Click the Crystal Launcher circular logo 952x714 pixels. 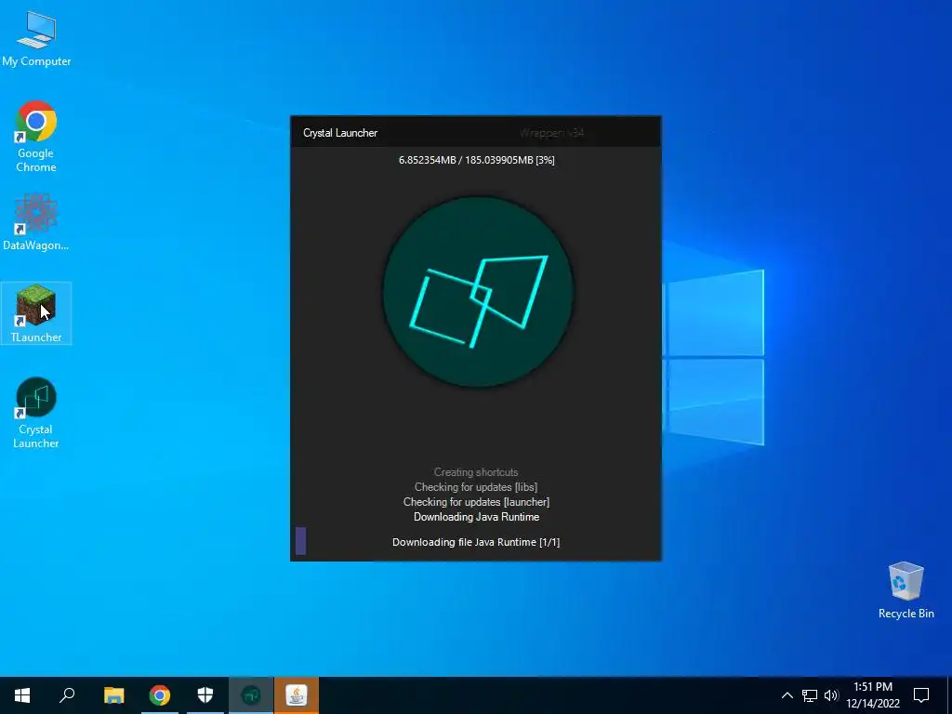(x=478, y=292)
